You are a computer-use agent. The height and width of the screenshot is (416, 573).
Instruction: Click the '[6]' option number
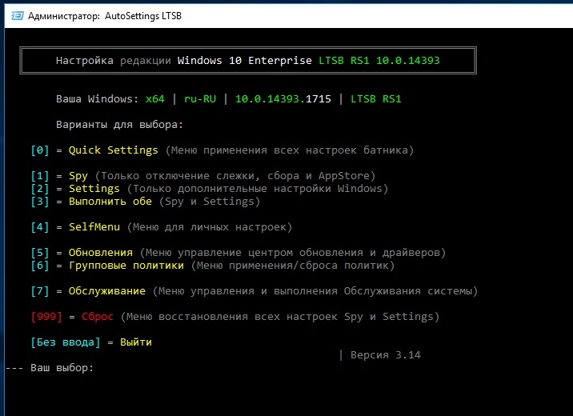pyautogui.click(x=40, y=266)
